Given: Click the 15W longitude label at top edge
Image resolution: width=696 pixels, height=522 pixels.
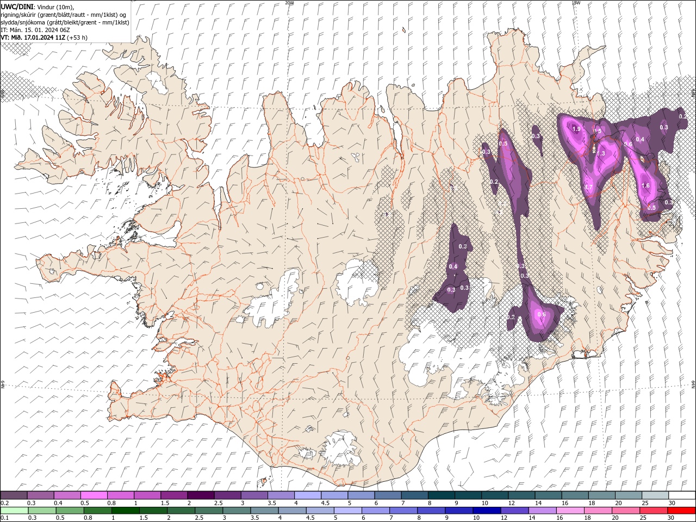Looking at the screenshot, I should tap(576, 2).
